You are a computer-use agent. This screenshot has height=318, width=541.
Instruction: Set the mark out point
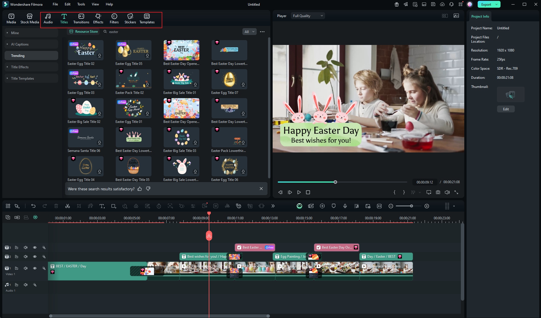coord(404,192)
